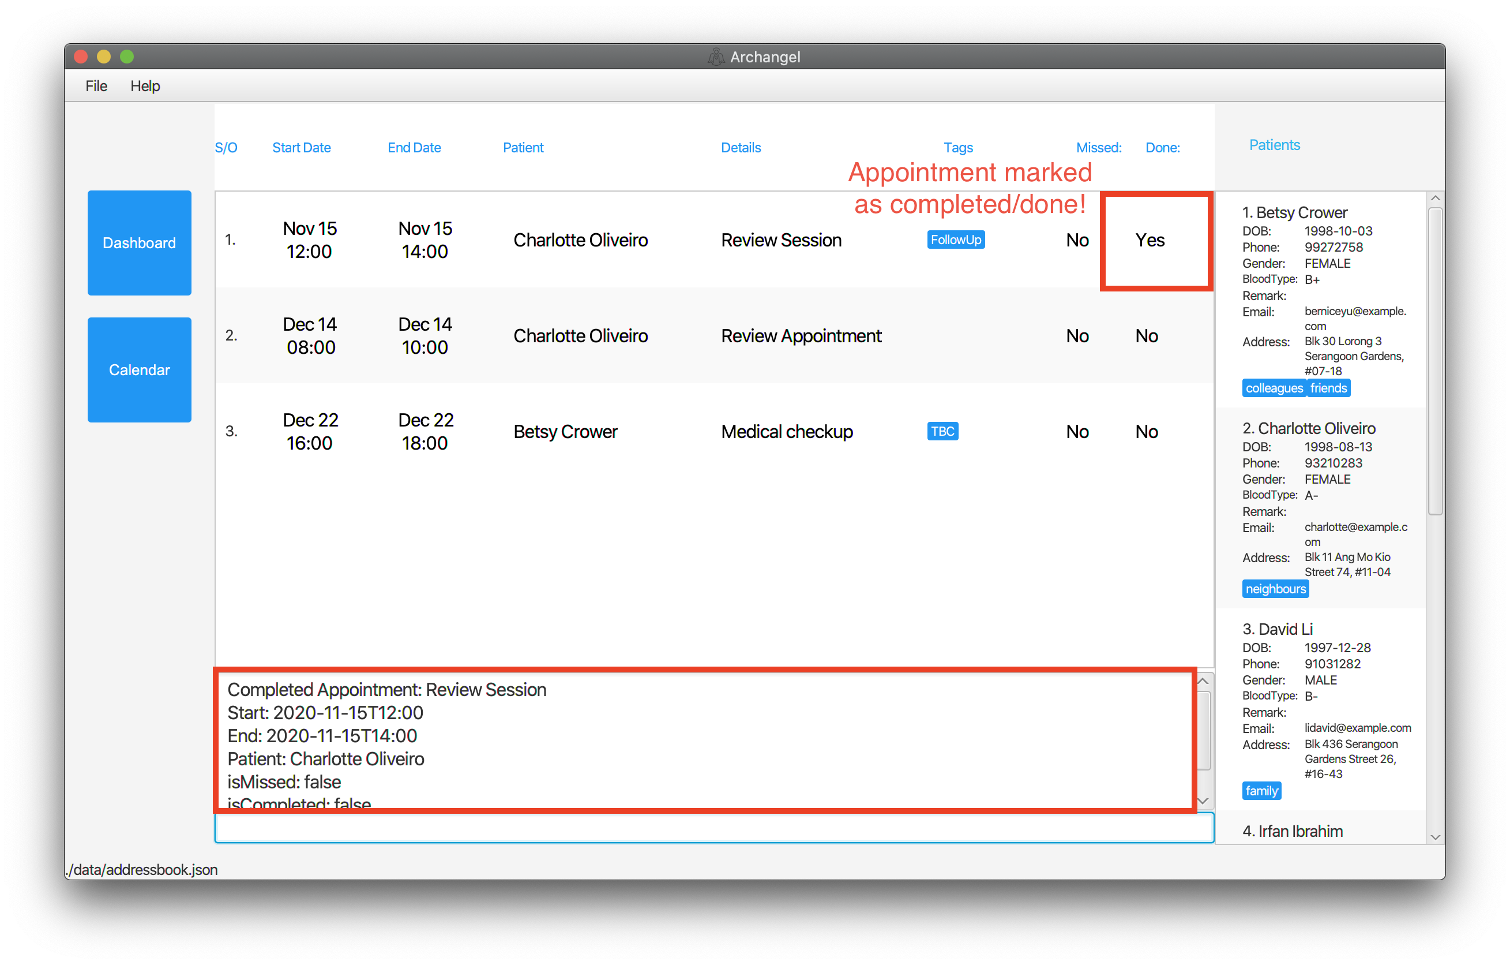The width and height of the screenshot is (1510, 965).
Task: Click the Completed Appointment result text
Action: [386, 690]
